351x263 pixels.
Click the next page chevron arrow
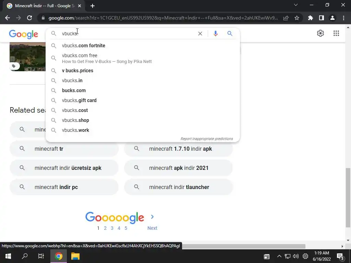point(152,217)
